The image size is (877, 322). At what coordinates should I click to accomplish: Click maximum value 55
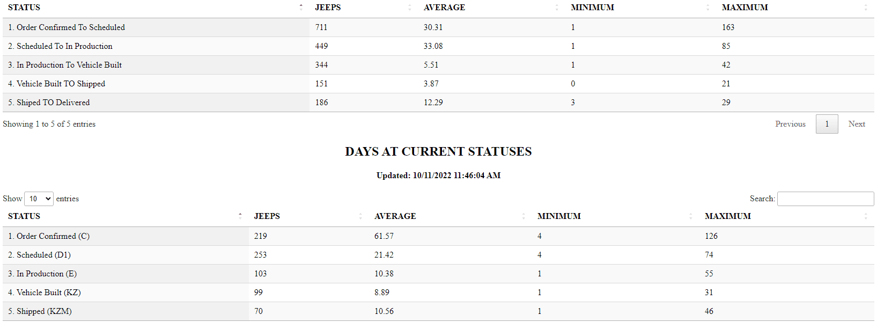(709, 274)
